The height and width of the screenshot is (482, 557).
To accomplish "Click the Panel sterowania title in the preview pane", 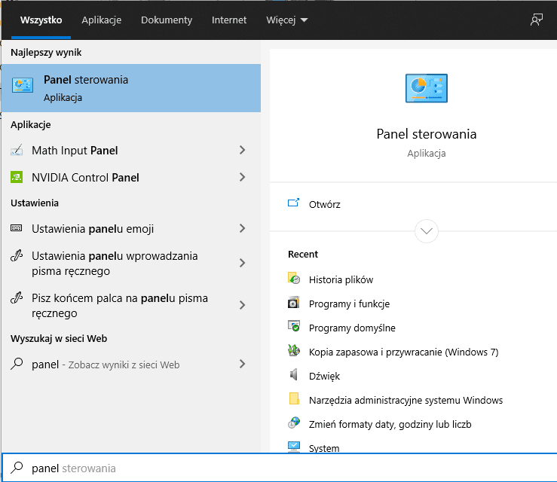I will tap(427, 134).
